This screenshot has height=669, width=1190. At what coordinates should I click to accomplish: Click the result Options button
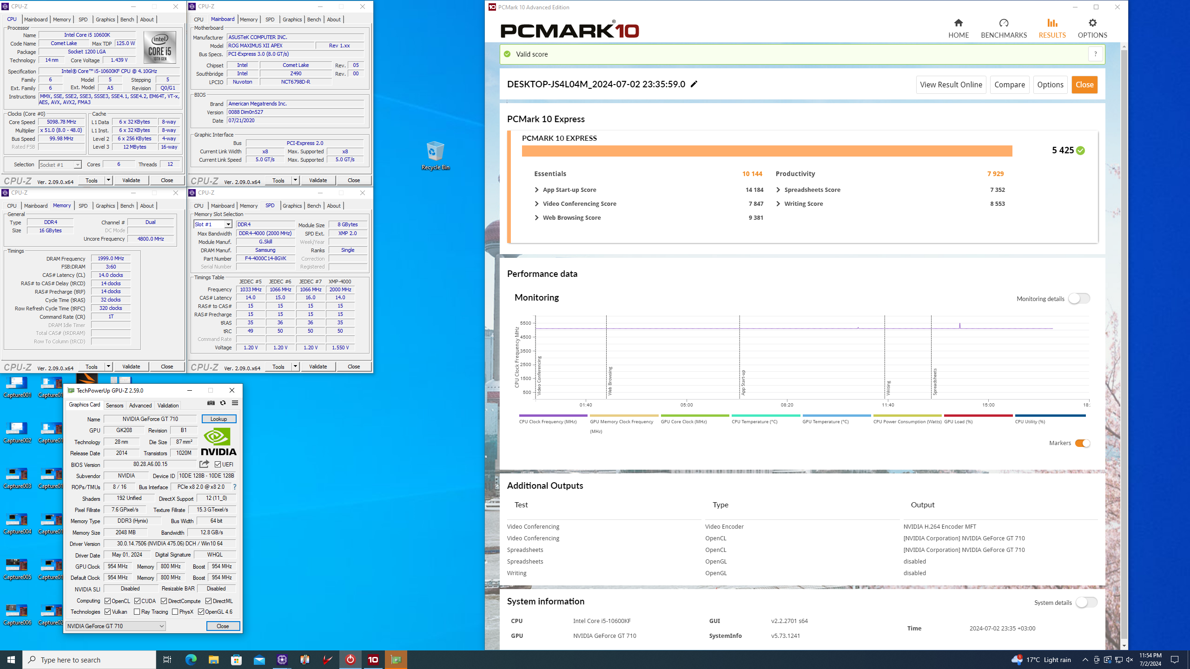click(x=1050, y=85)
